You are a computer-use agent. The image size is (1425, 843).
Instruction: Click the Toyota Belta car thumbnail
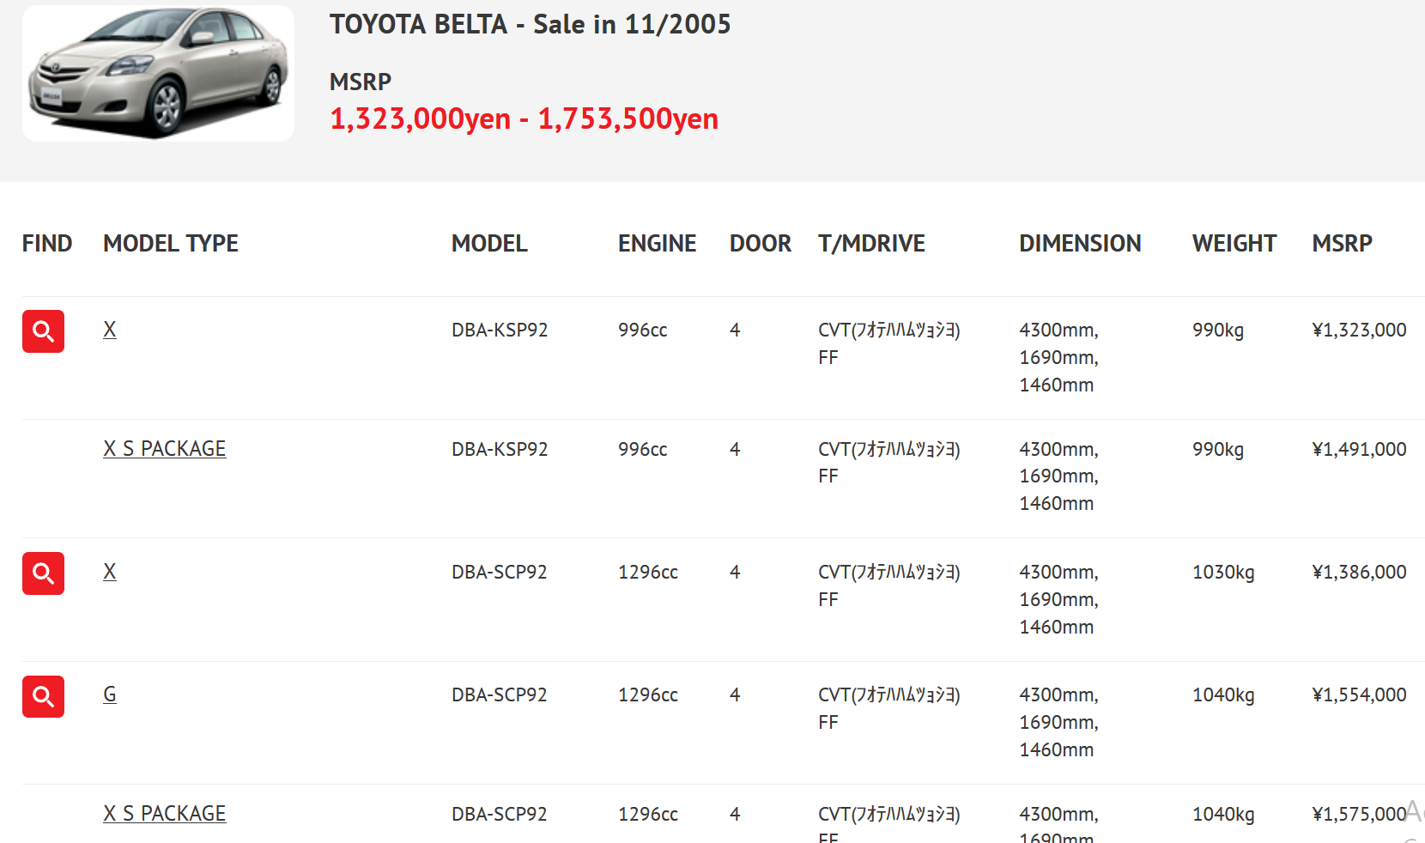(158, 73)
